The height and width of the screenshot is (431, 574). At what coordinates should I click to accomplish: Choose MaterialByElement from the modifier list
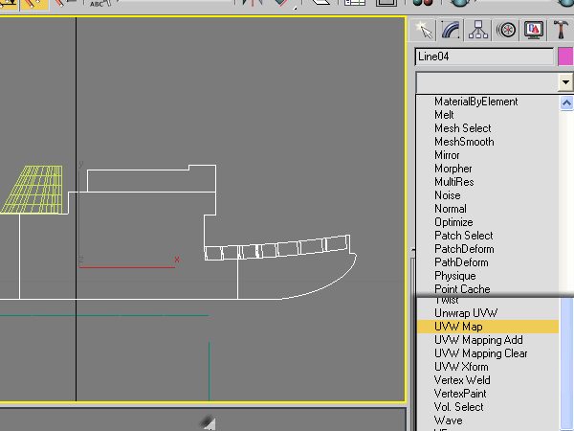tap(475, 102)
